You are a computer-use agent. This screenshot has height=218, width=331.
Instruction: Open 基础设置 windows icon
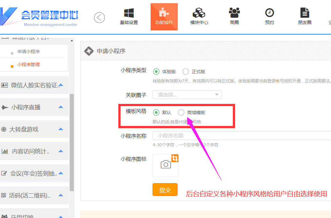coord(129,13)
